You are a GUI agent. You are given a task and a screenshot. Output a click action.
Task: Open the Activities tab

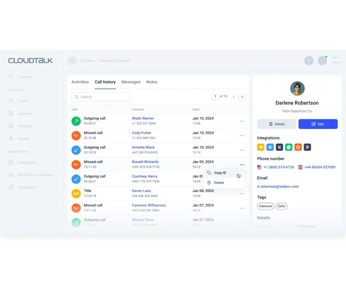[x=80, y=82]
